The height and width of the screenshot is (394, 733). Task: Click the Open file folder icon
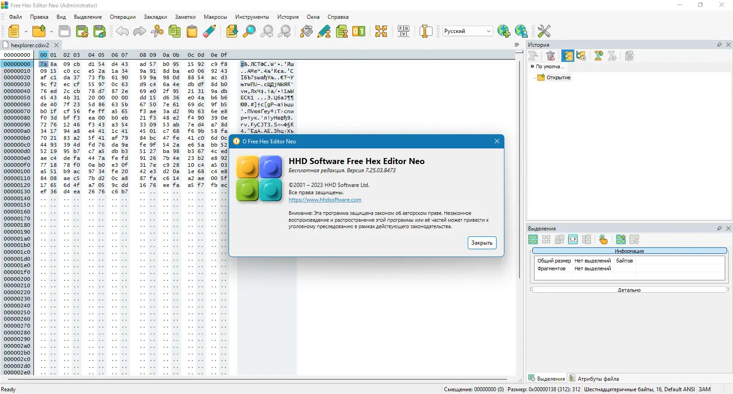(39, 31)
